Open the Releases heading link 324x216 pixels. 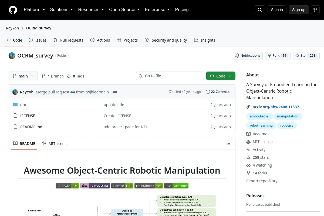[x=255, y=196]
